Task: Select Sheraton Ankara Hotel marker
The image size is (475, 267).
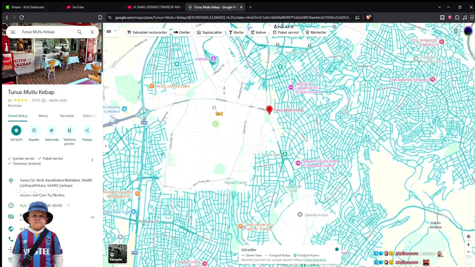Action: pyautogui.click(x=298, y=163)
